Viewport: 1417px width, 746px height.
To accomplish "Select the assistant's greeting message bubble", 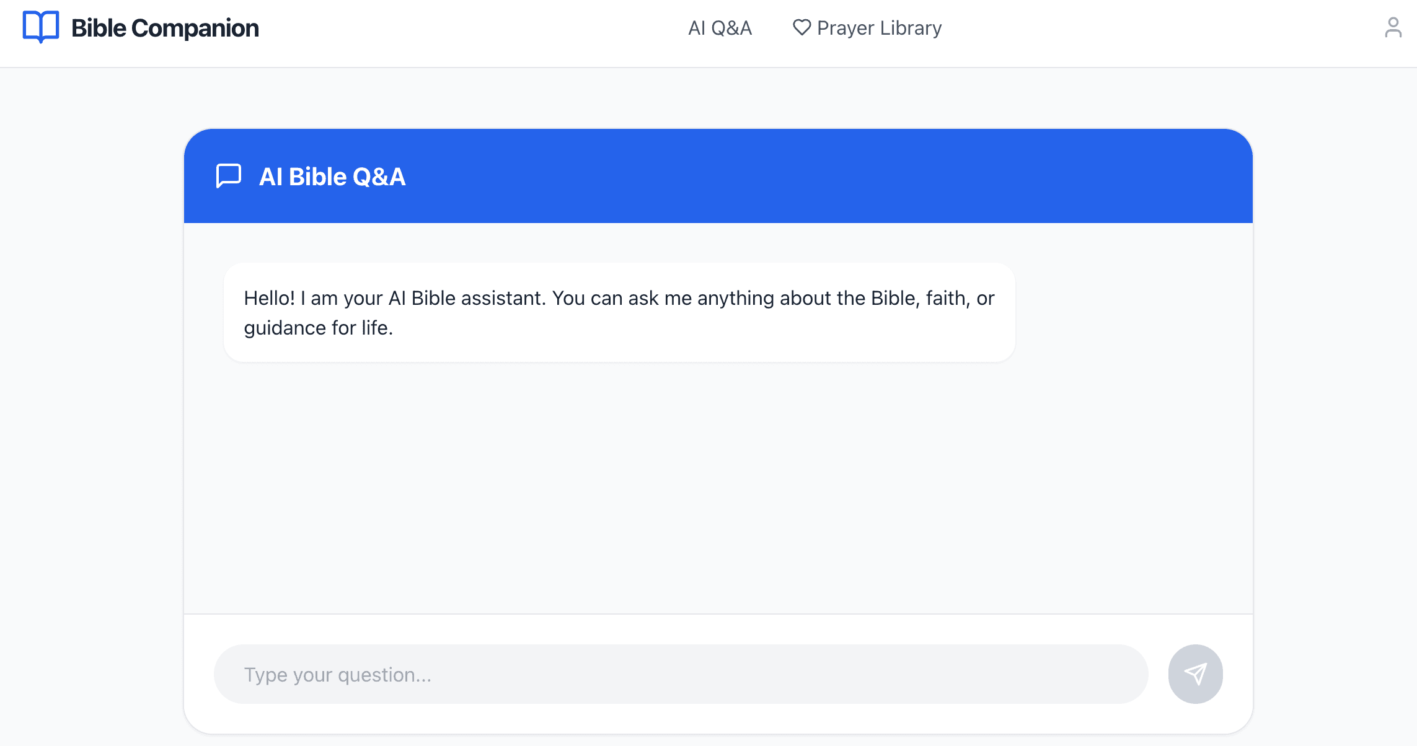I will click(x=619, y=312).
